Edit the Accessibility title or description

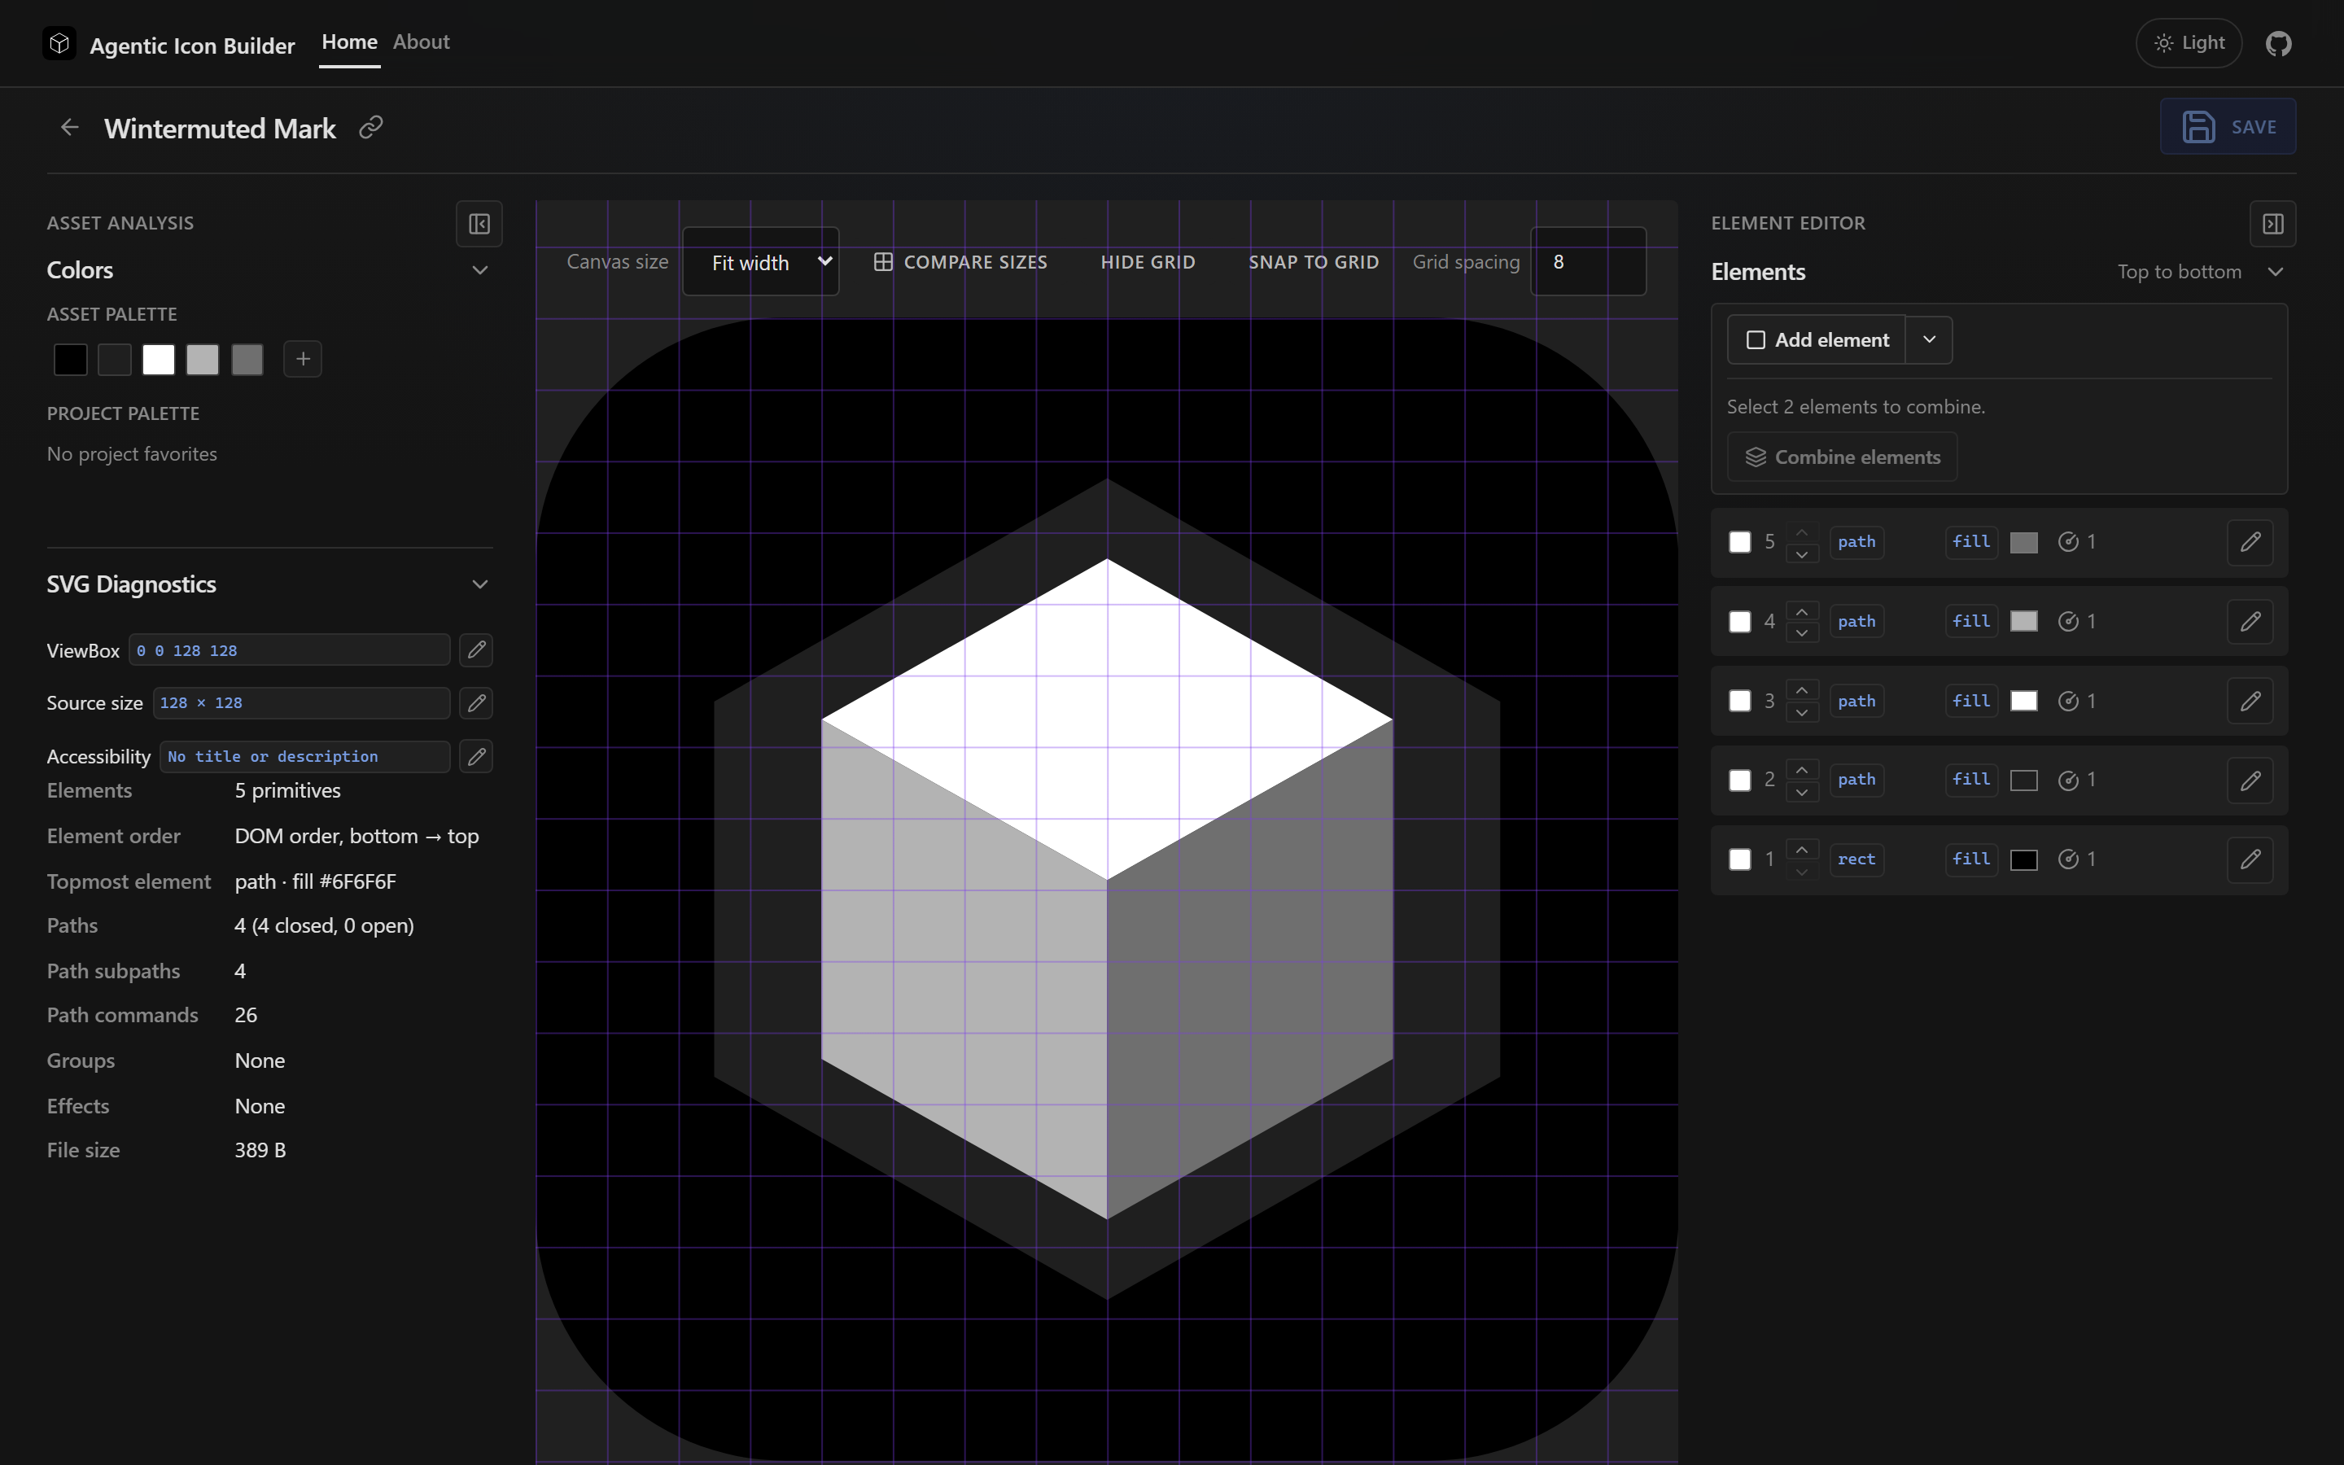tap(477, 756)
